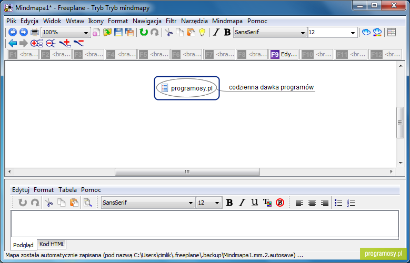410x263 pixels.
Task: Cut with scissors icon in main toolbar
Action: pyautogui.click(x=168, y=33)
